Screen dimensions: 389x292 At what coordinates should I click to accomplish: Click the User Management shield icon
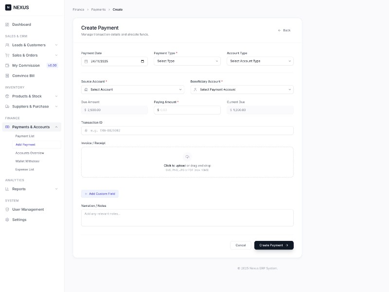(x=7, y=209)
